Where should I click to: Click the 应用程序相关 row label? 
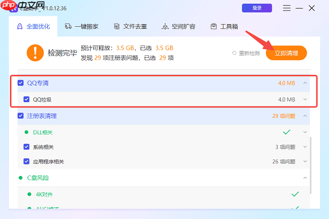pos(48,162)
